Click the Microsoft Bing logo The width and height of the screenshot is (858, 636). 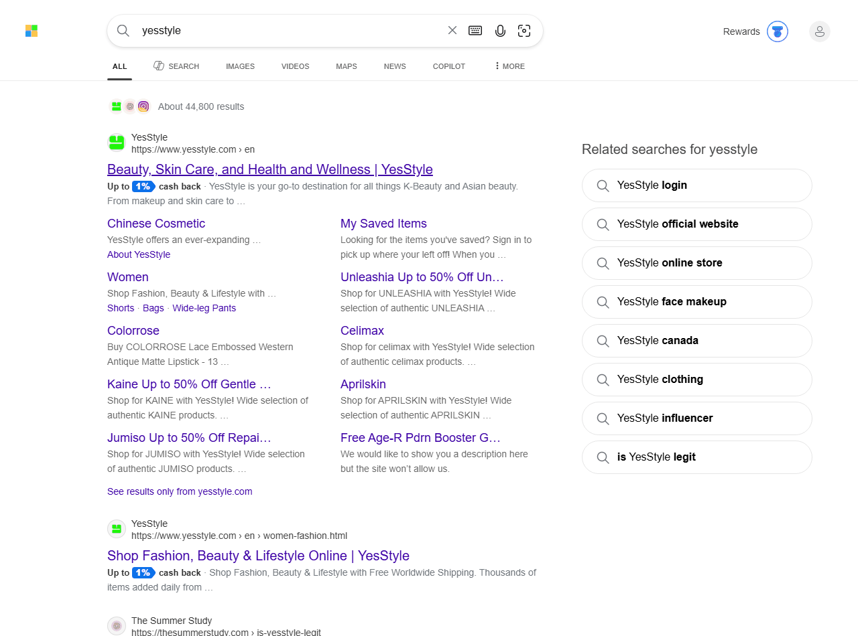pos(32,31)
